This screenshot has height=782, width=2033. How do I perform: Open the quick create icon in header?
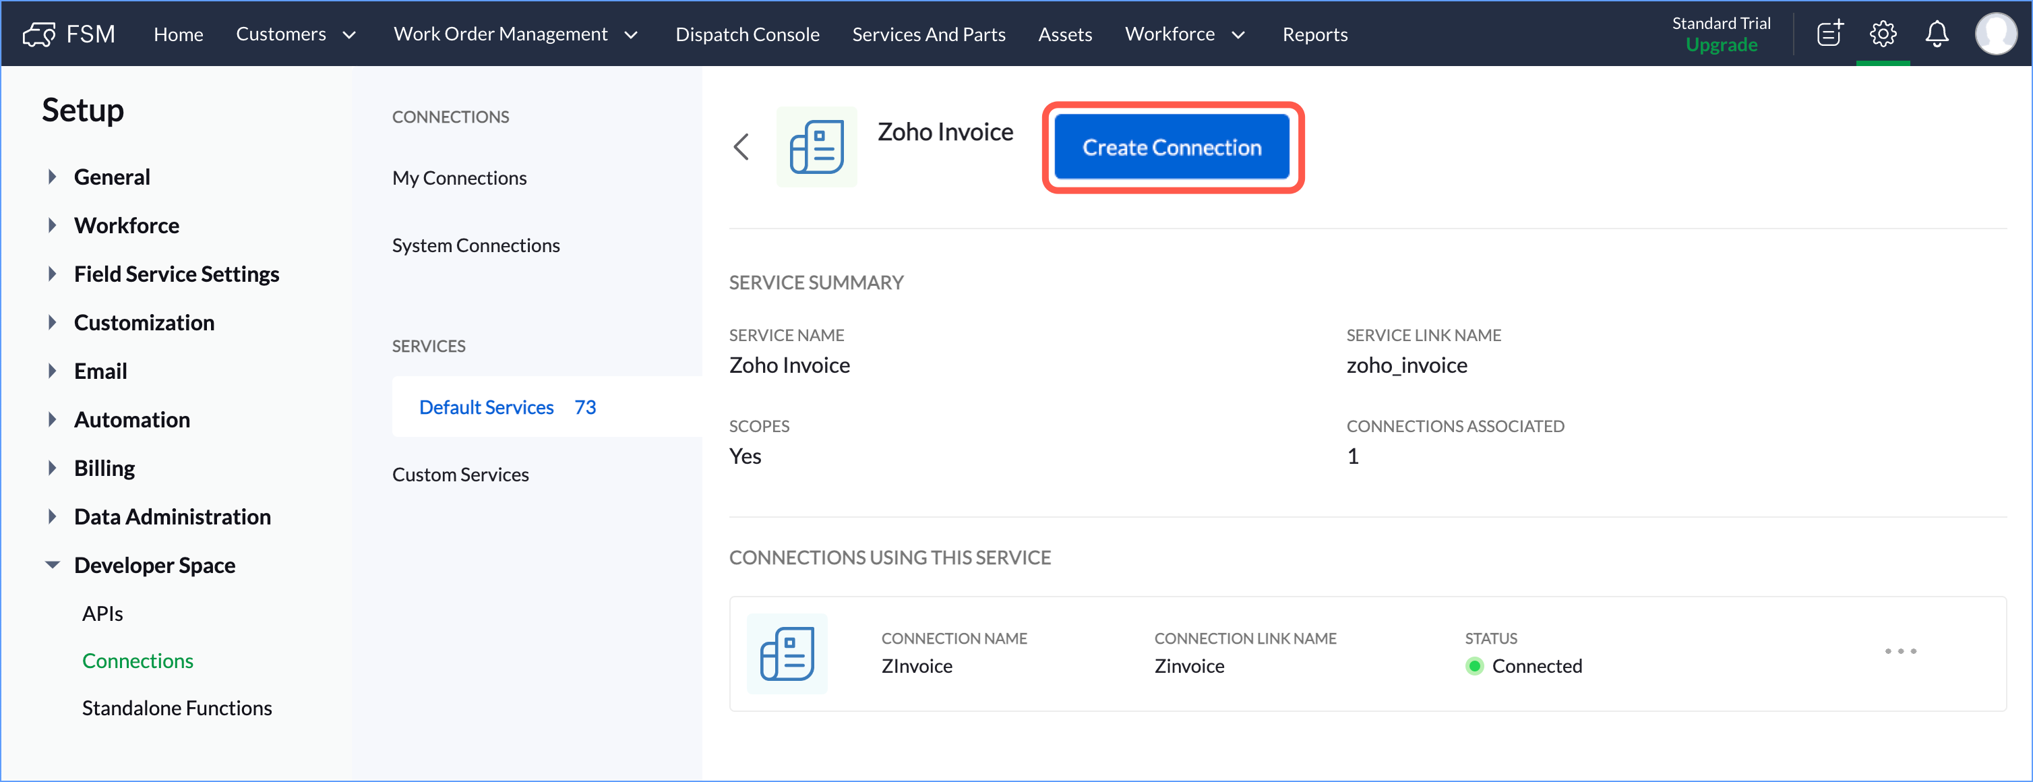tap(1829, 34)
